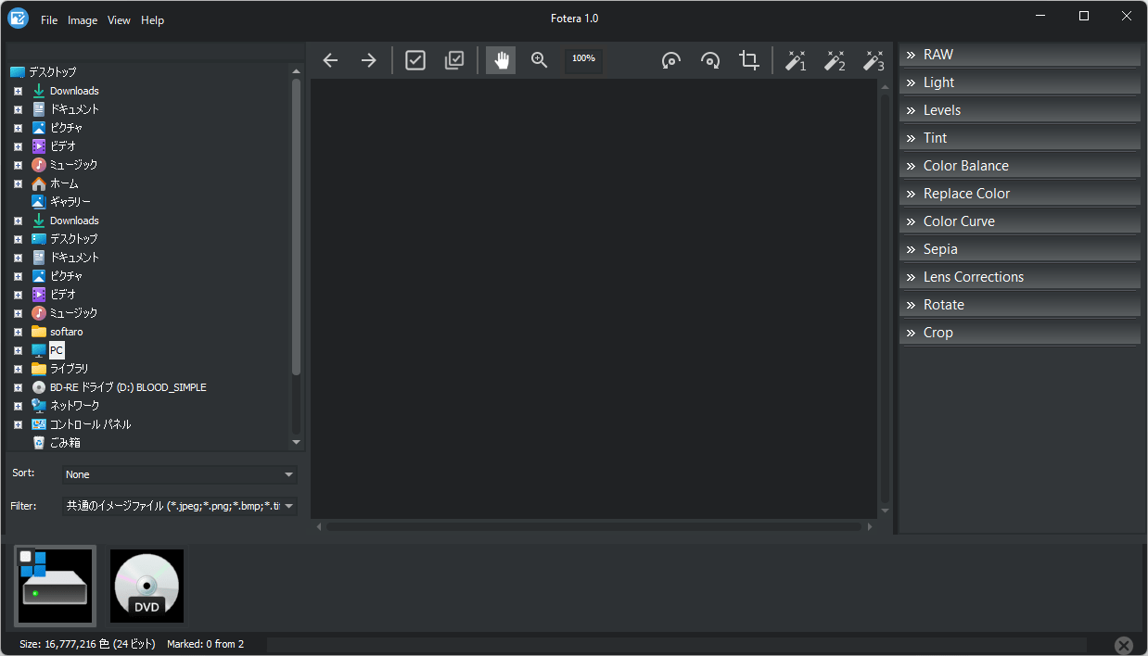Rotate image counterclockwise icon

(x=671, y=60)
